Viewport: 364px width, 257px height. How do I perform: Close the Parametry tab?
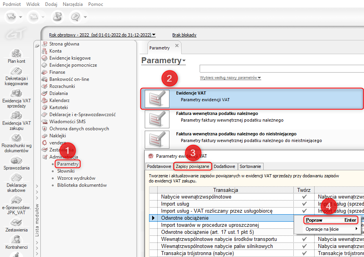tap(177, 46)
